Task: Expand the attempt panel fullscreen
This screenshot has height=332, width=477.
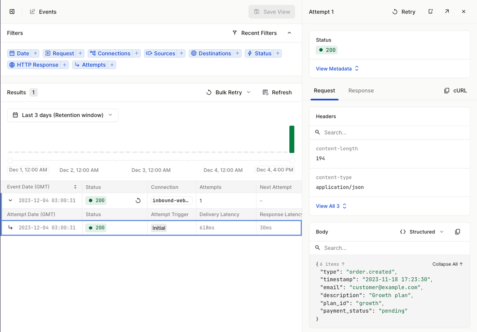Action: [447, 12]
